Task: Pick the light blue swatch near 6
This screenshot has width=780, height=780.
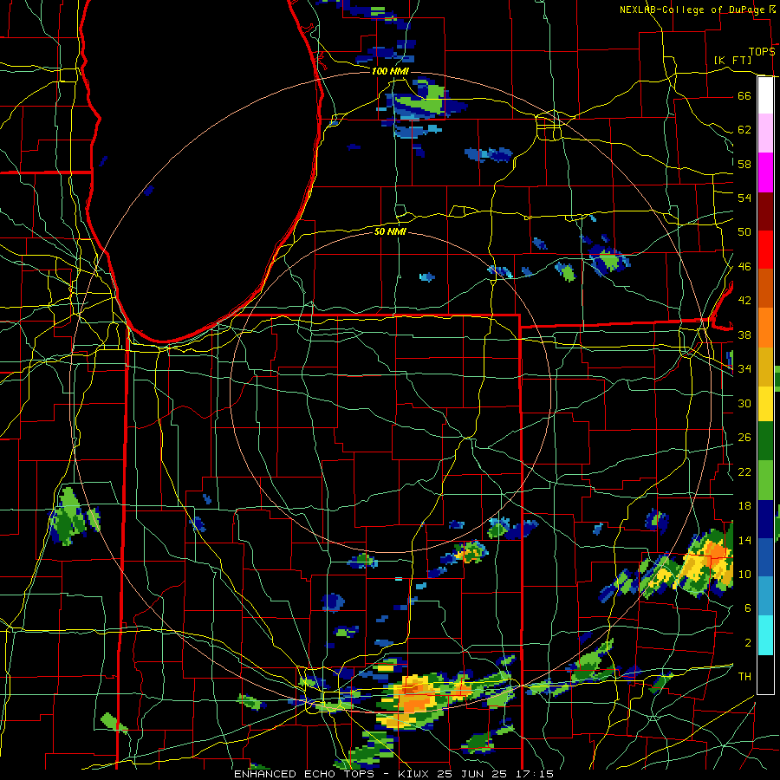Action: (765, 596)
